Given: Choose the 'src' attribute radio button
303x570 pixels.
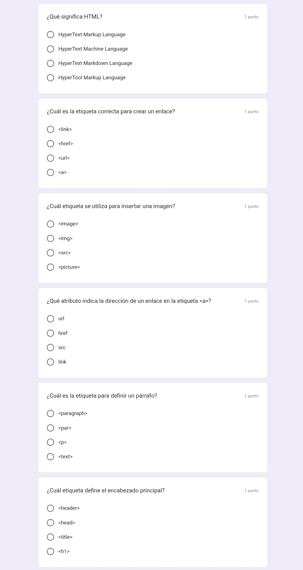Looking at the screenshot, I should [x=50, y=348].
